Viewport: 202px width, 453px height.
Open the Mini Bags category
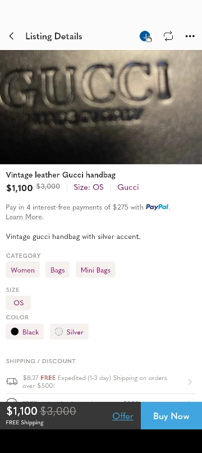(x=95, y=270)
